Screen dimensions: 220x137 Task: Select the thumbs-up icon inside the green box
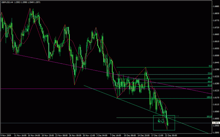tap(159, 120)
